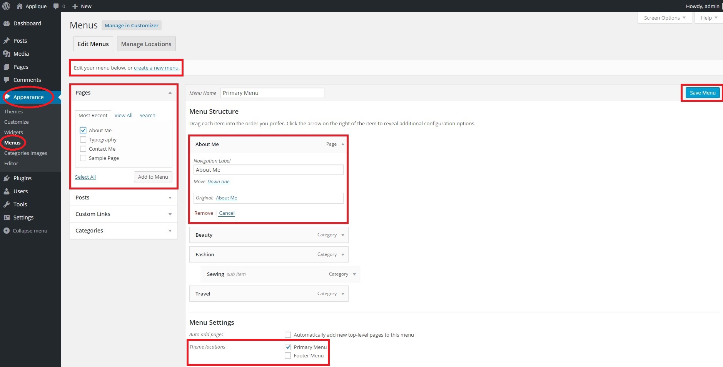
Task: Click the Dashboard gauge icon in sidebar
Action: click(7, 23)
